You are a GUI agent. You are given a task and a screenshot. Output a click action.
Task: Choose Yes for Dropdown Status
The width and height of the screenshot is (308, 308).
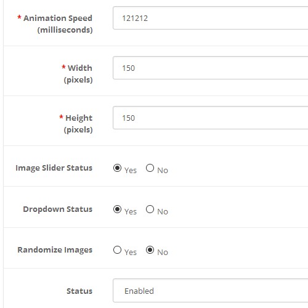[117, 209]
